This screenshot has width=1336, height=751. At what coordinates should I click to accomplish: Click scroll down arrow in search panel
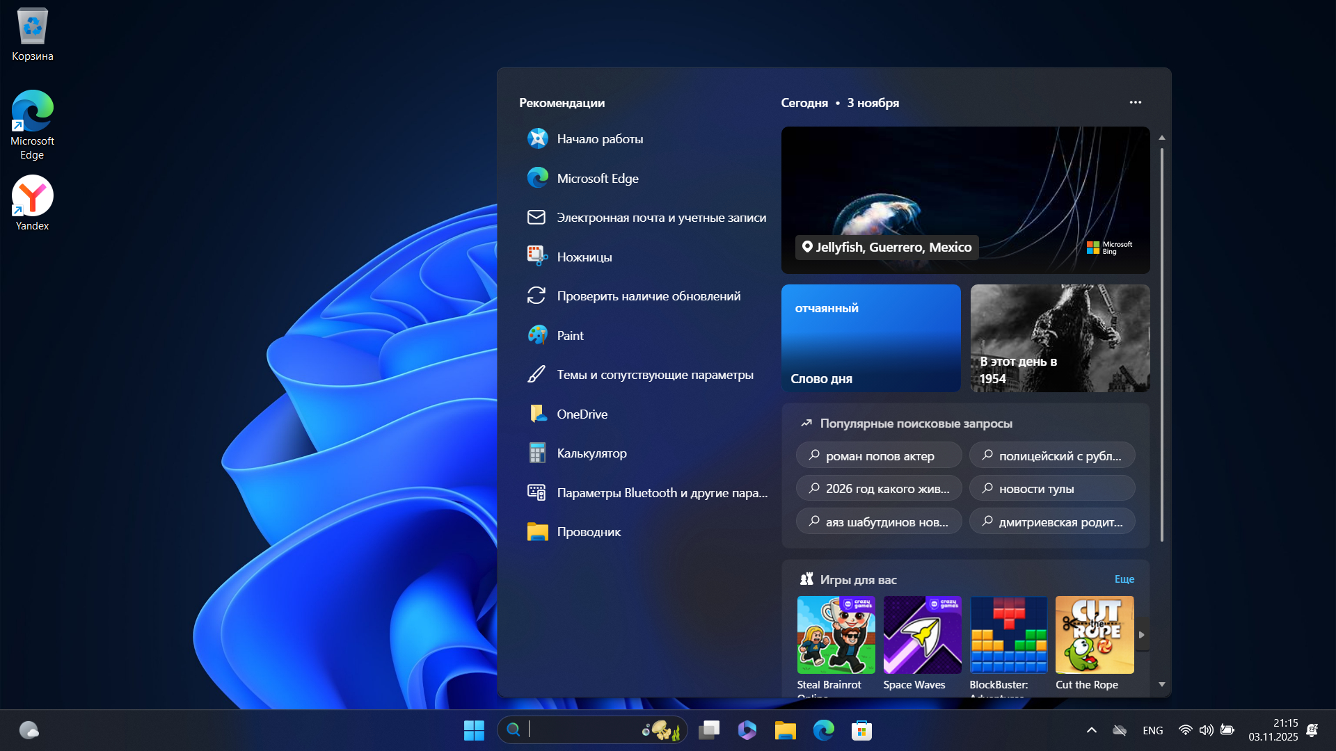click(x=1161, y=685)
